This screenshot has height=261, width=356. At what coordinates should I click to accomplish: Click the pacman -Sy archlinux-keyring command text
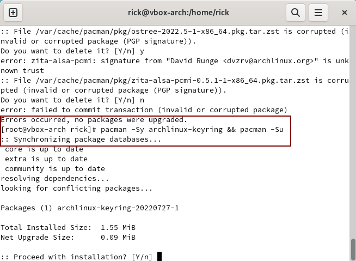point(162,129)
